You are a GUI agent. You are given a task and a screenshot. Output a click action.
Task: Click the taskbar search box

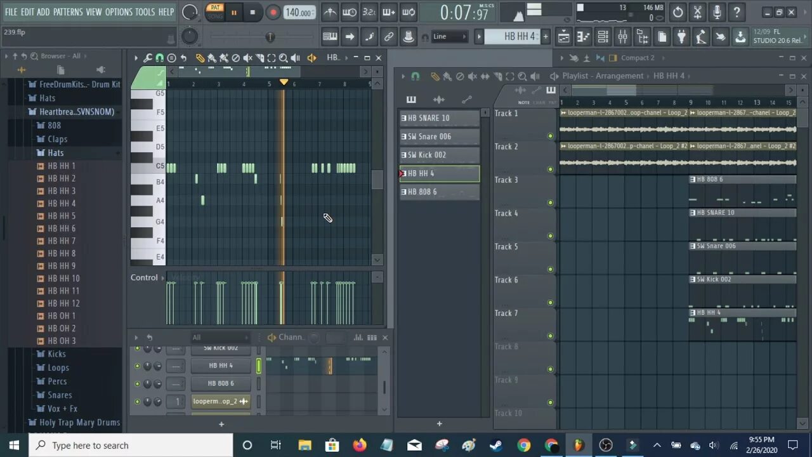(131, 445)
